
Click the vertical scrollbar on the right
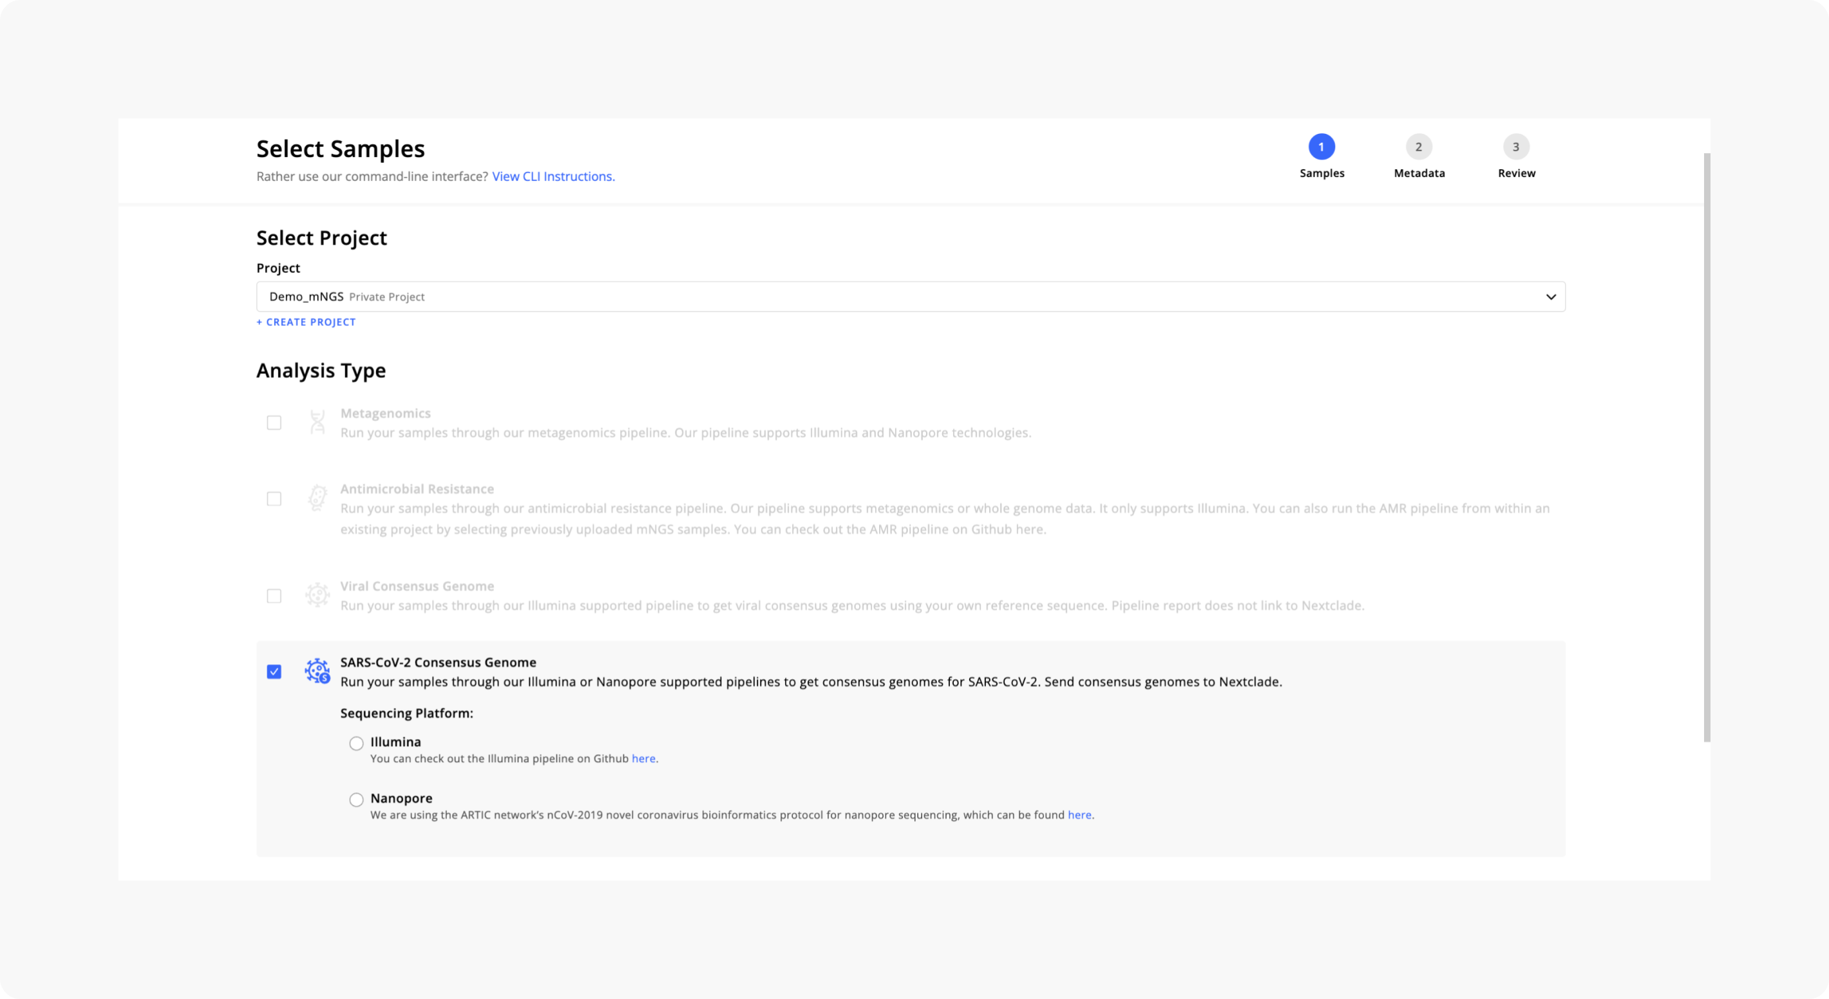coord(1707,447)
